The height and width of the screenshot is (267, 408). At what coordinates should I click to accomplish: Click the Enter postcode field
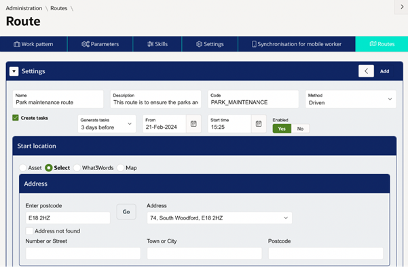(x=68, y=218)
